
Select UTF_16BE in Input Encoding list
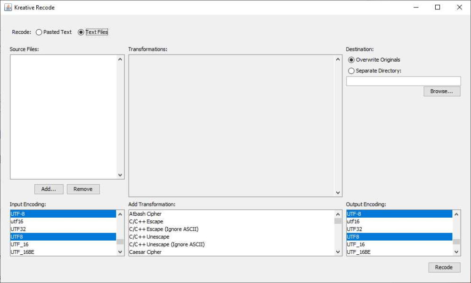click(x=63, y=252)
